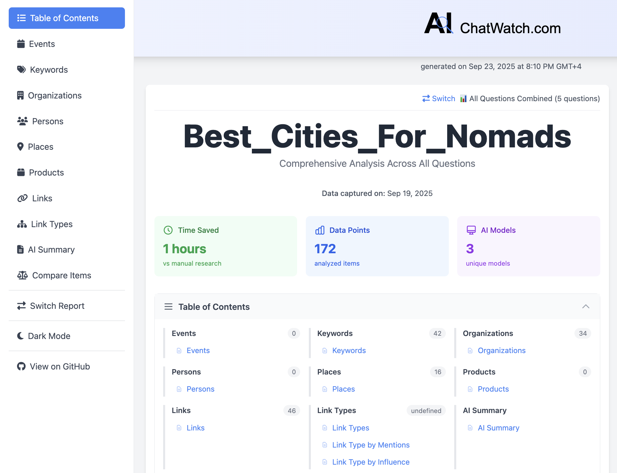Viewport: 617px width, 473px height.
Task: Collapse the Table of Contents panel chevron
Action: 586,307
